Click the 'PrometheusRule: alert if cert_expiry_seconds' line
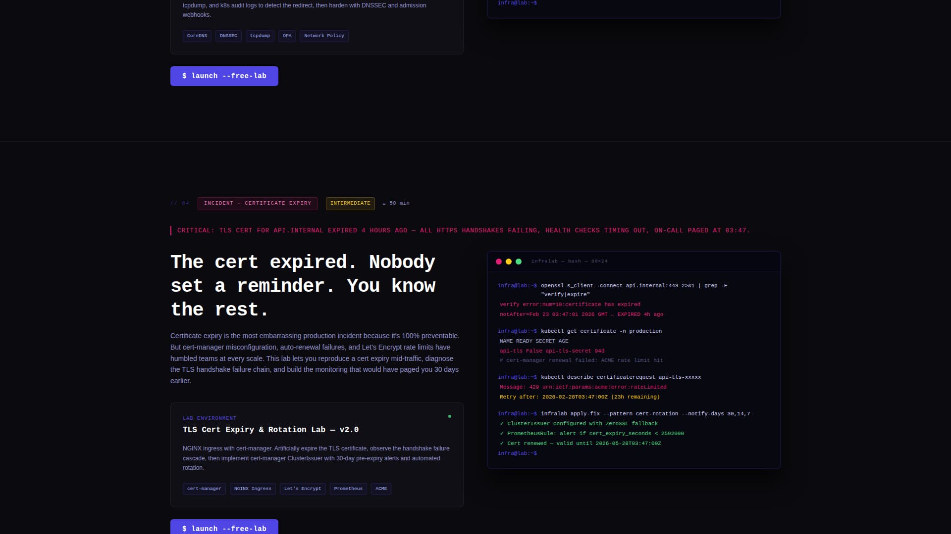This screenshot has height=534, width=951. coord(592,434)
